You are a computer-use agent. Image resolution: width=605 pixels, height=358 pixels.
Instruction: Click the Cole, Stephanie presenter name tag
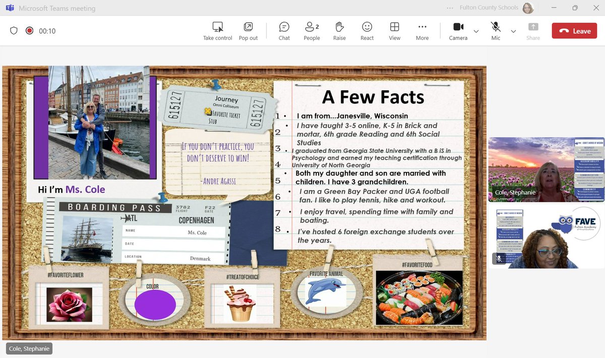29,348
